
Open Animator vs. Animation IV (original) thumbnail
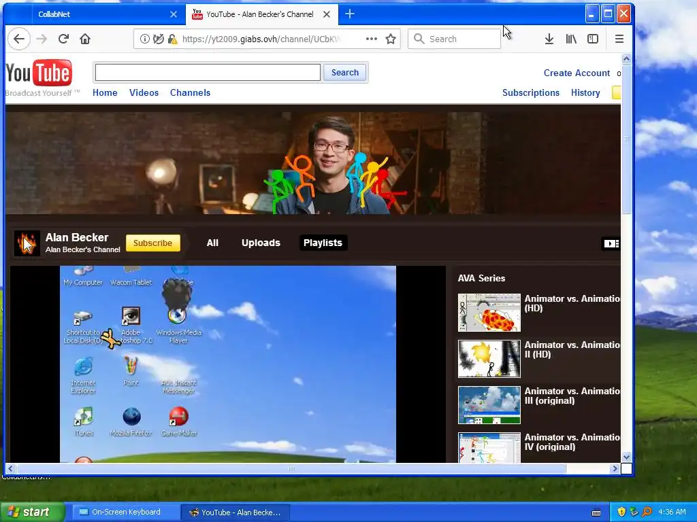[489, 447]
